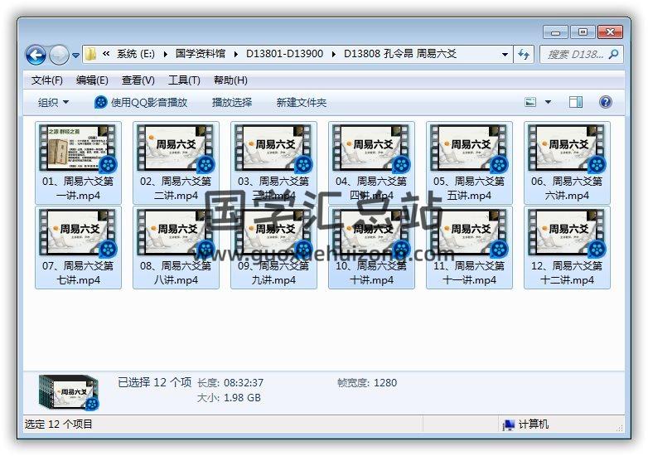648x456 pixels.
Task: Click the folder icon in address bar
Action: 90,54
